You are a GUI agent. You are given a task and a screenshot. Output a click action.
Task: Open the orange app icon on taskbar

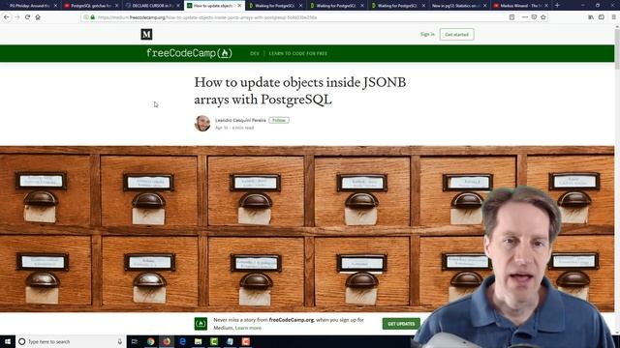pos(245,341)
